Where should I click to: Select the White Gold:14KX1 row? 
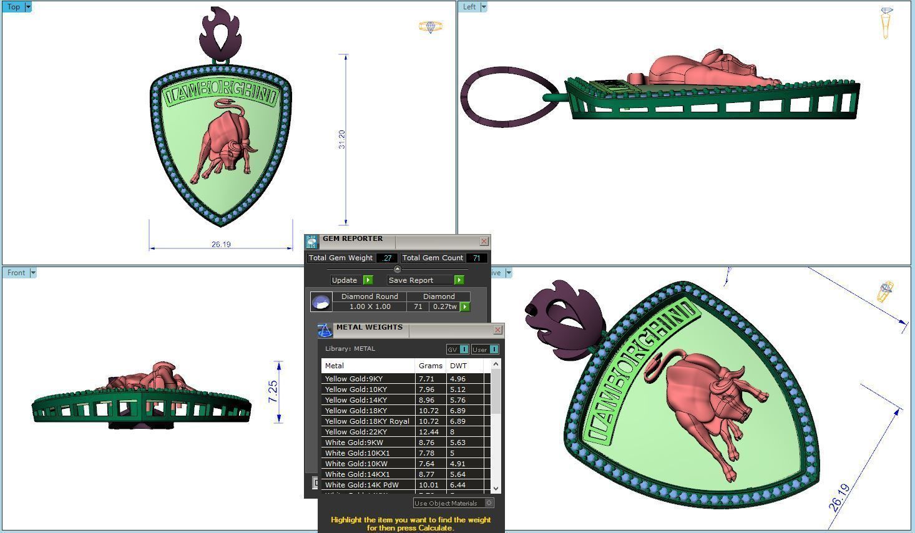click(x=406, y=474)
